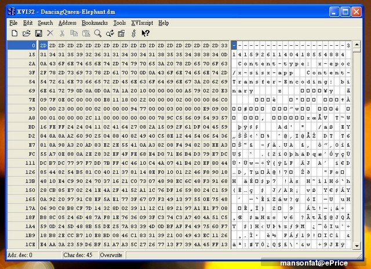Click the vertical scrollbar thumb
371x269 pixels.
357,50
